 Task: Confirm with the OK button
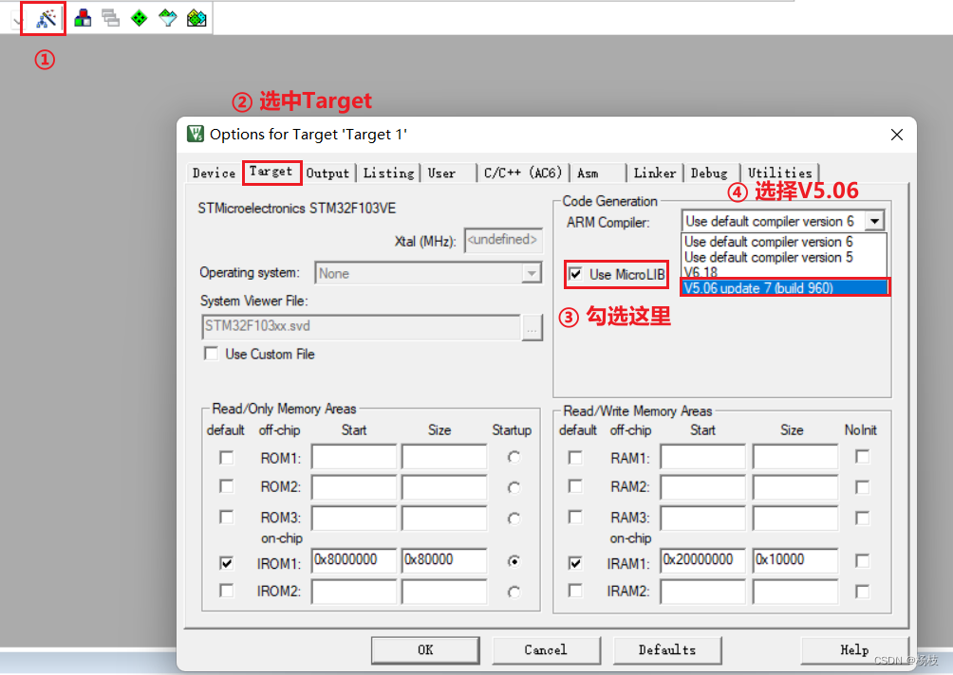[425, 650]
